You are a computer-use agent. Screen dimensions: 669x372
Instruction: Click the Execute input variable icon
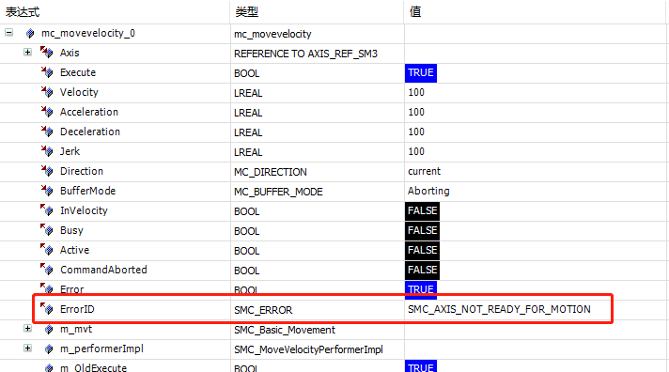(47, 72)
